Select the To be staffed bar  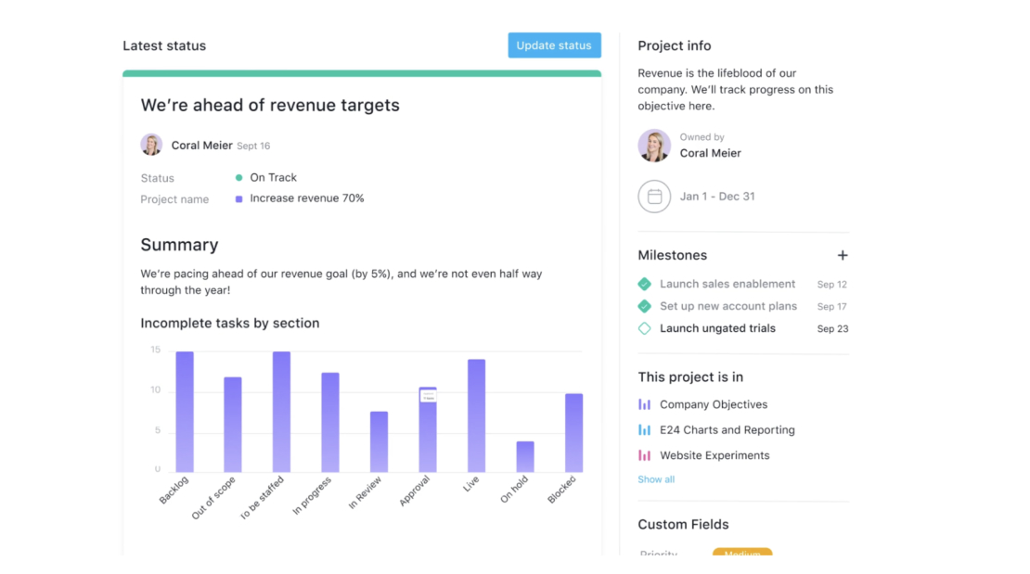click(281, 412)
